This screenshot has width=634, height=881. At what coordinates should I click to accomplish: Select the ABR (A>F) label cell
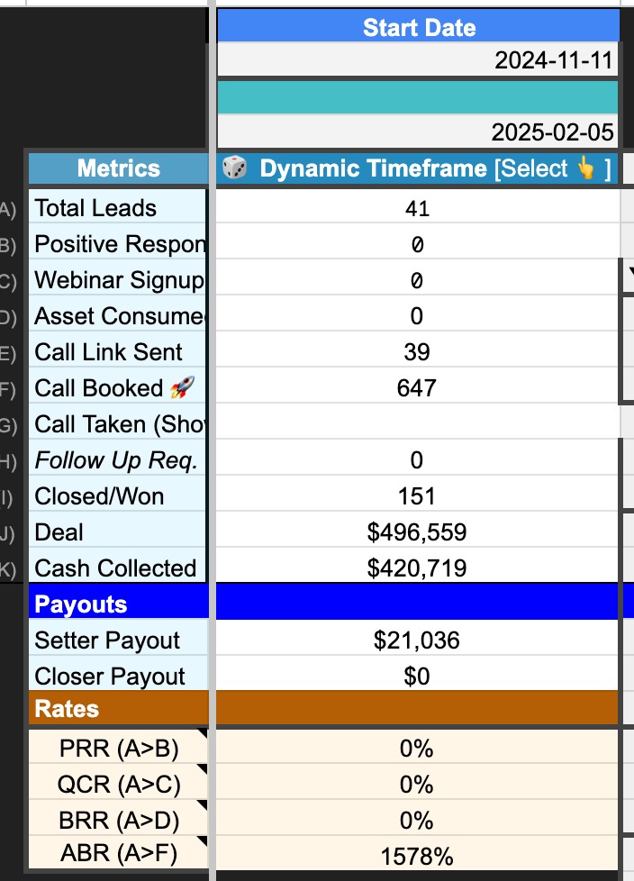(x=118, y=853)
